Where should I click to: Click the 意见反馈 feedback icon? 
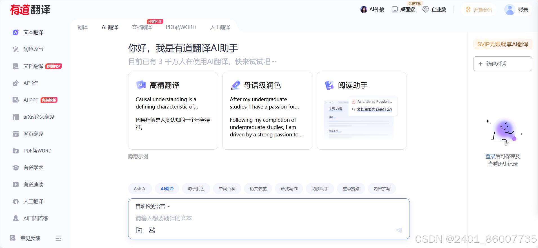click(13, 238)
